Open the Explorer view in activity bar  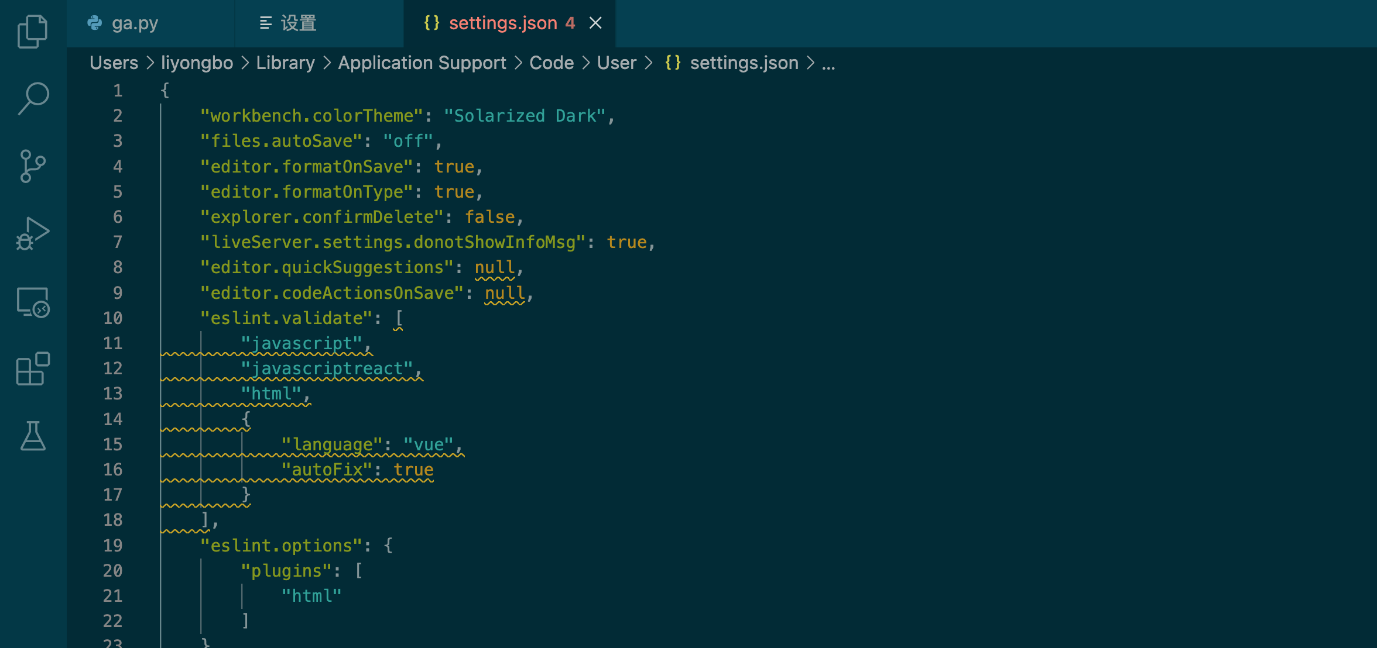point(33,32)
